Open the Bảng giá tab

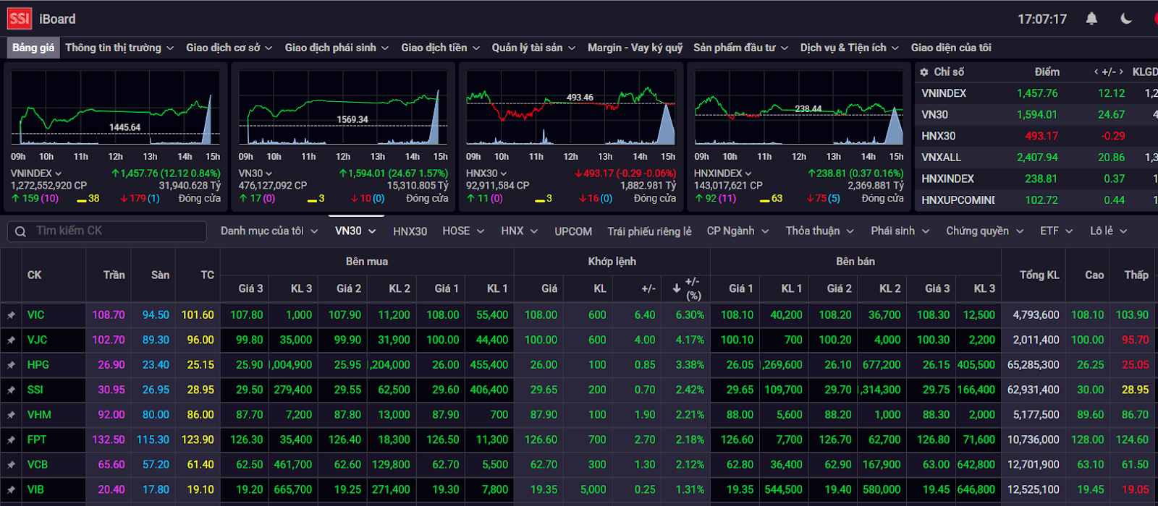coord(33,48)
